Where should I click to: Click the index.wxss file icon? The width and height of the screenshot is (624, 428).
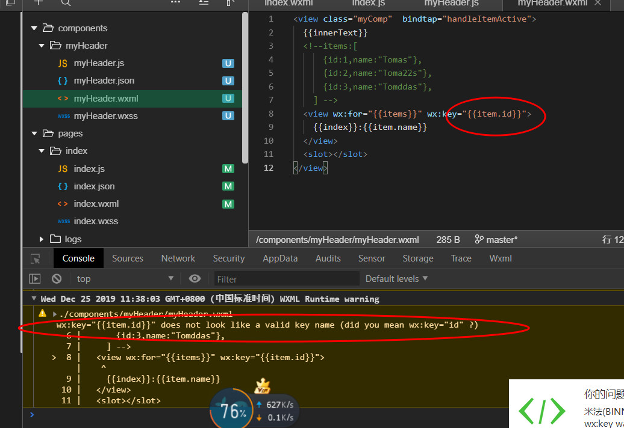[x=64, y=221]
